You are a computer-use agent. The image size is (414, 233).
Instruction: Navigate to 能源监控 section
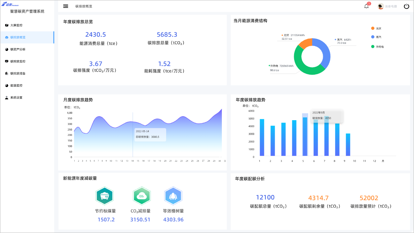16,86
